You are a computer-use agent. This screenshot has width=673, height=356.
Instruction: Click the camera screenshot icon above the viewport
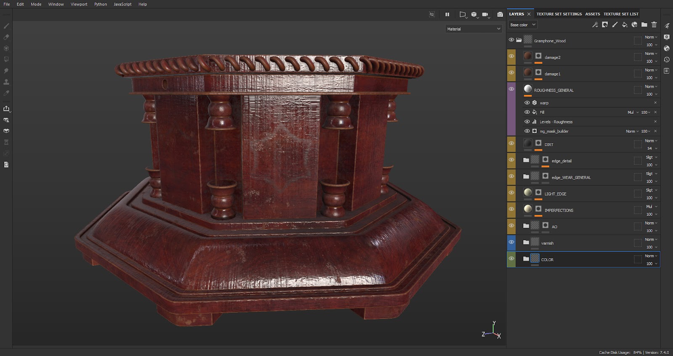point(500,14)
